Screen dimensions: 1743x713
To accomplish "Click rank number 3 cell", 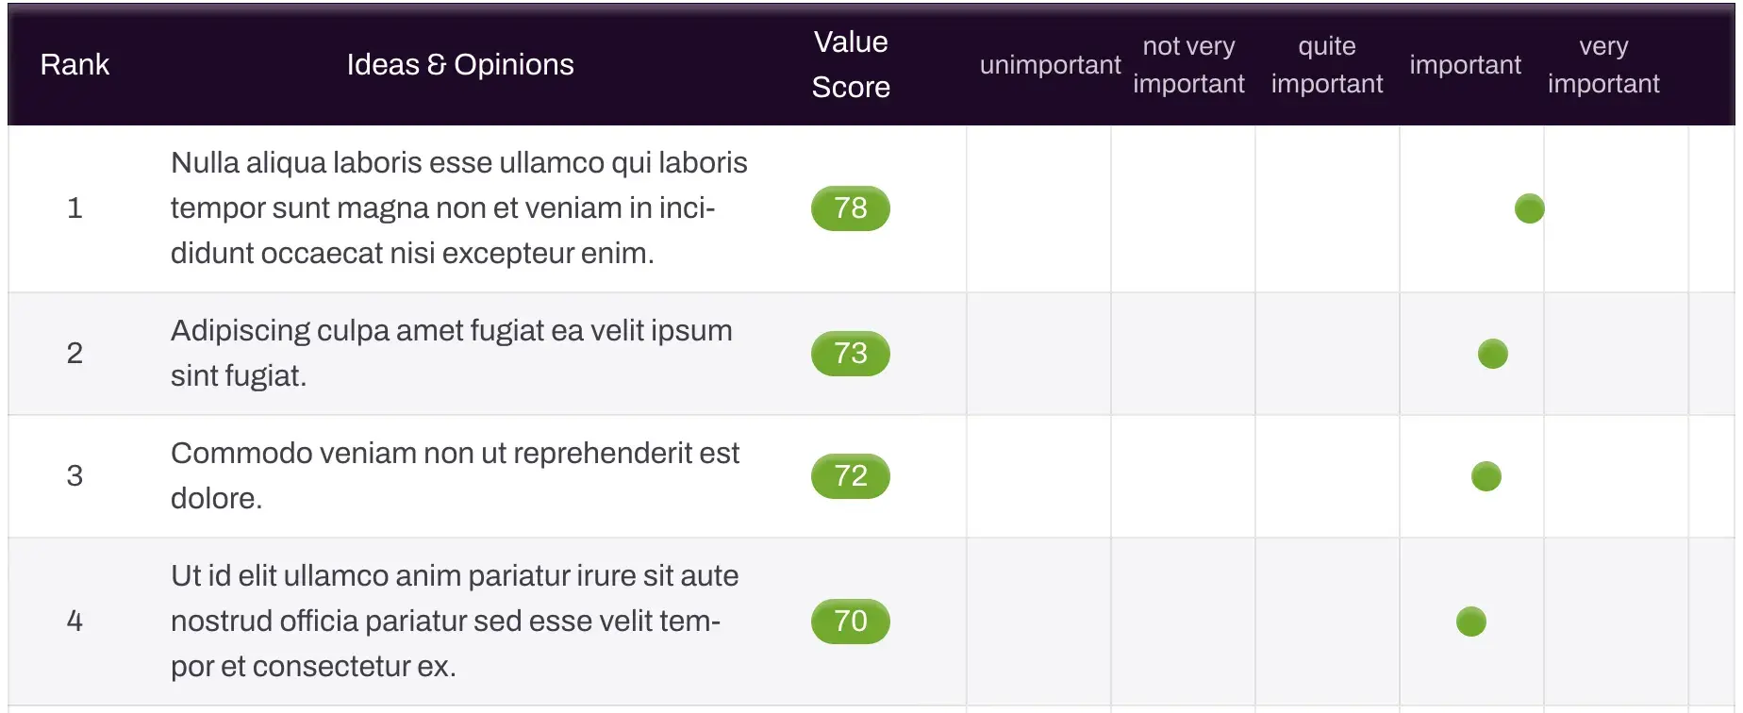I will [75, 476].
